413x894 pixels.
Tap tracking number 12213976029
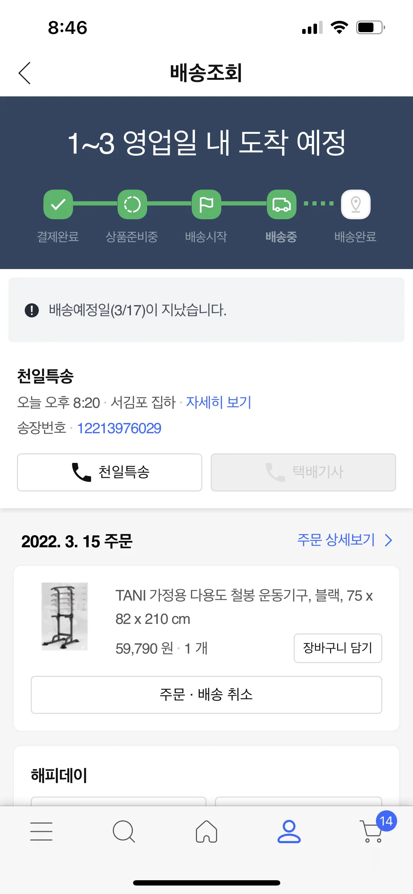point(119,428)
